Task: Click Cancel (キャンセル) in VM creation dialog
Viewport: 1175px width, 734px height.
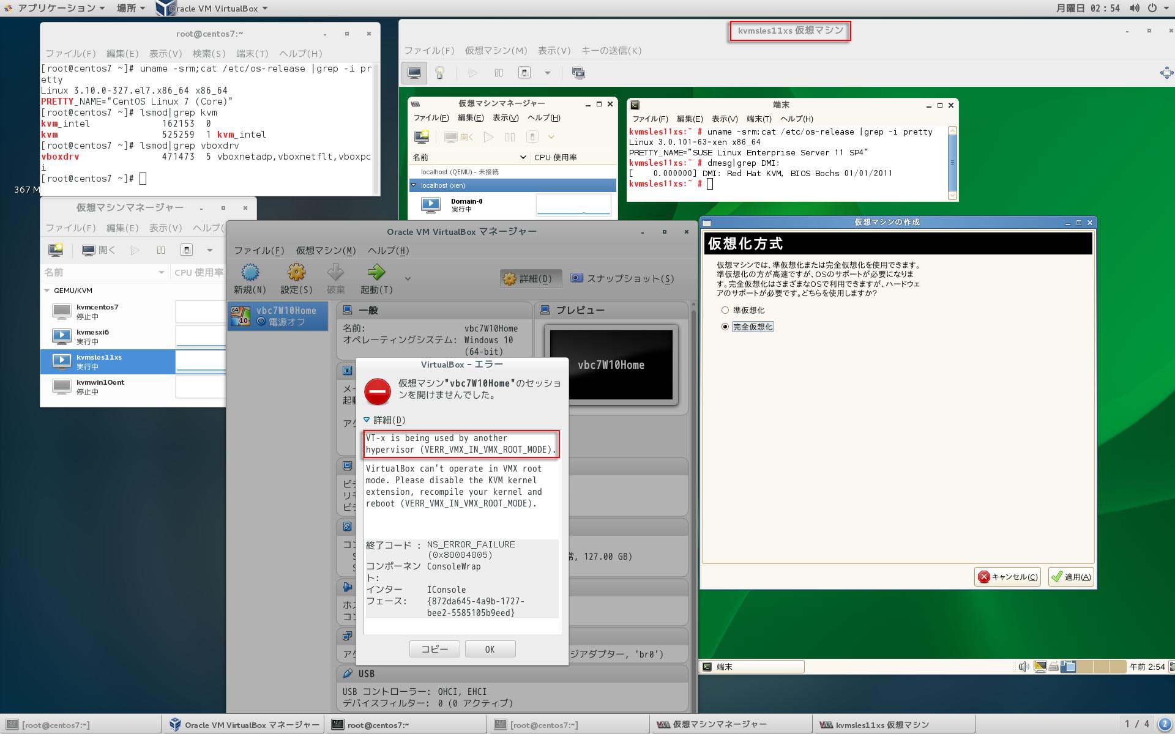Action: (1007, 577)
